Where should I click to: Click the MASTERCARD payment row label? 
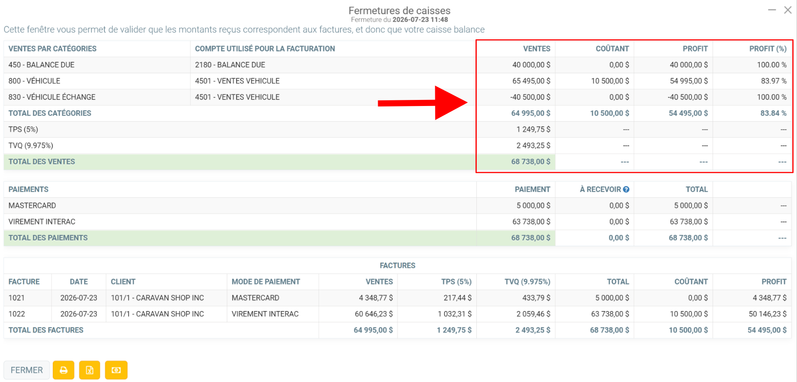[32, 205]
